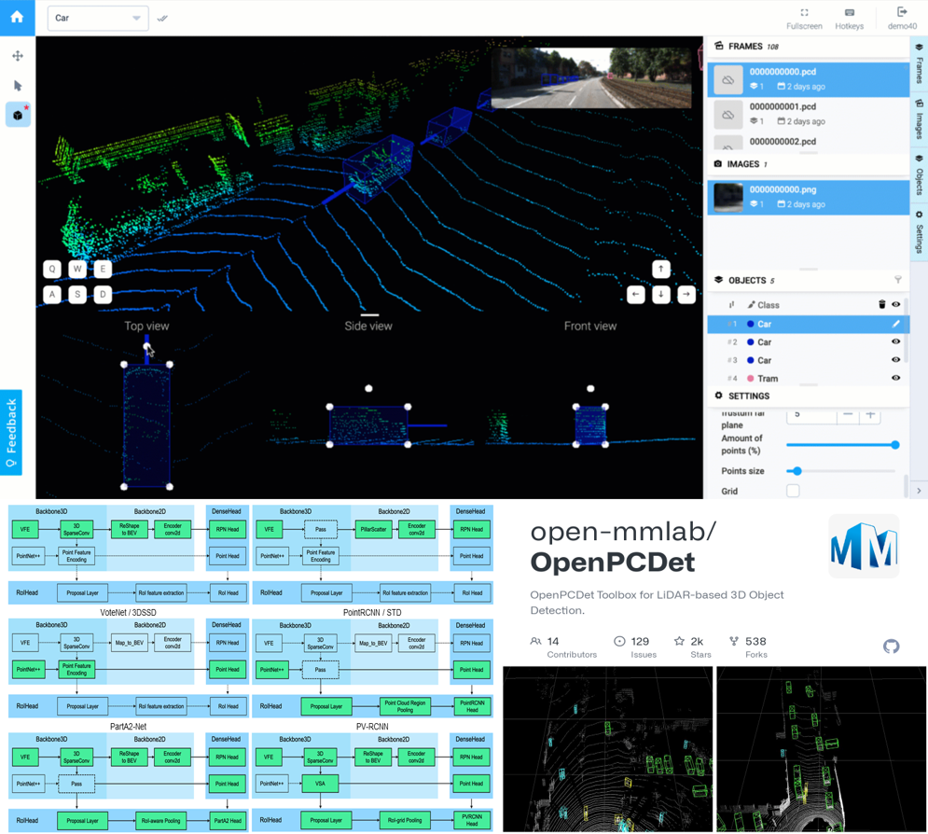Collapse the IMAGES panel header
Screen dimensions: 928x834
pyautogui.click(x=808, y=164)
